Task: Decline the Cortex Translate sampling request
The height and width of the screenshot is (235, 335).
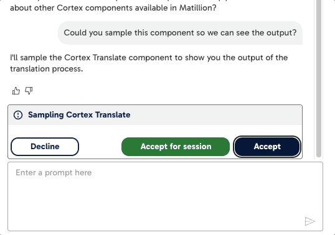Action: click(45, 147)
